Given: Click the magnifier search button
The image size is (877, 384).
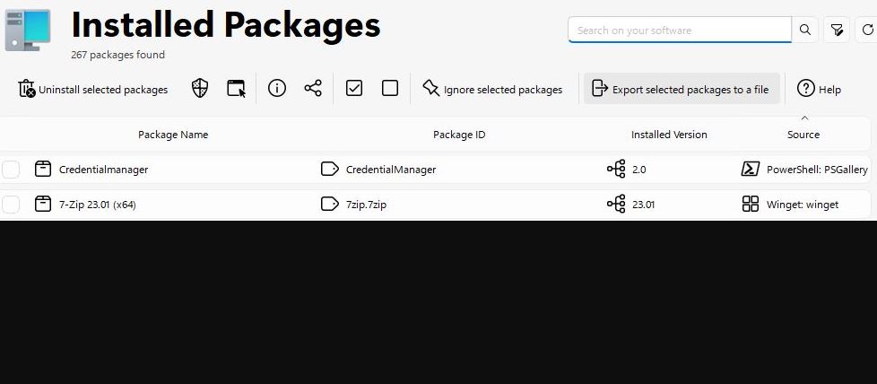Looking at the screenshot, I should pyautogui.click(x=805, y=31).
